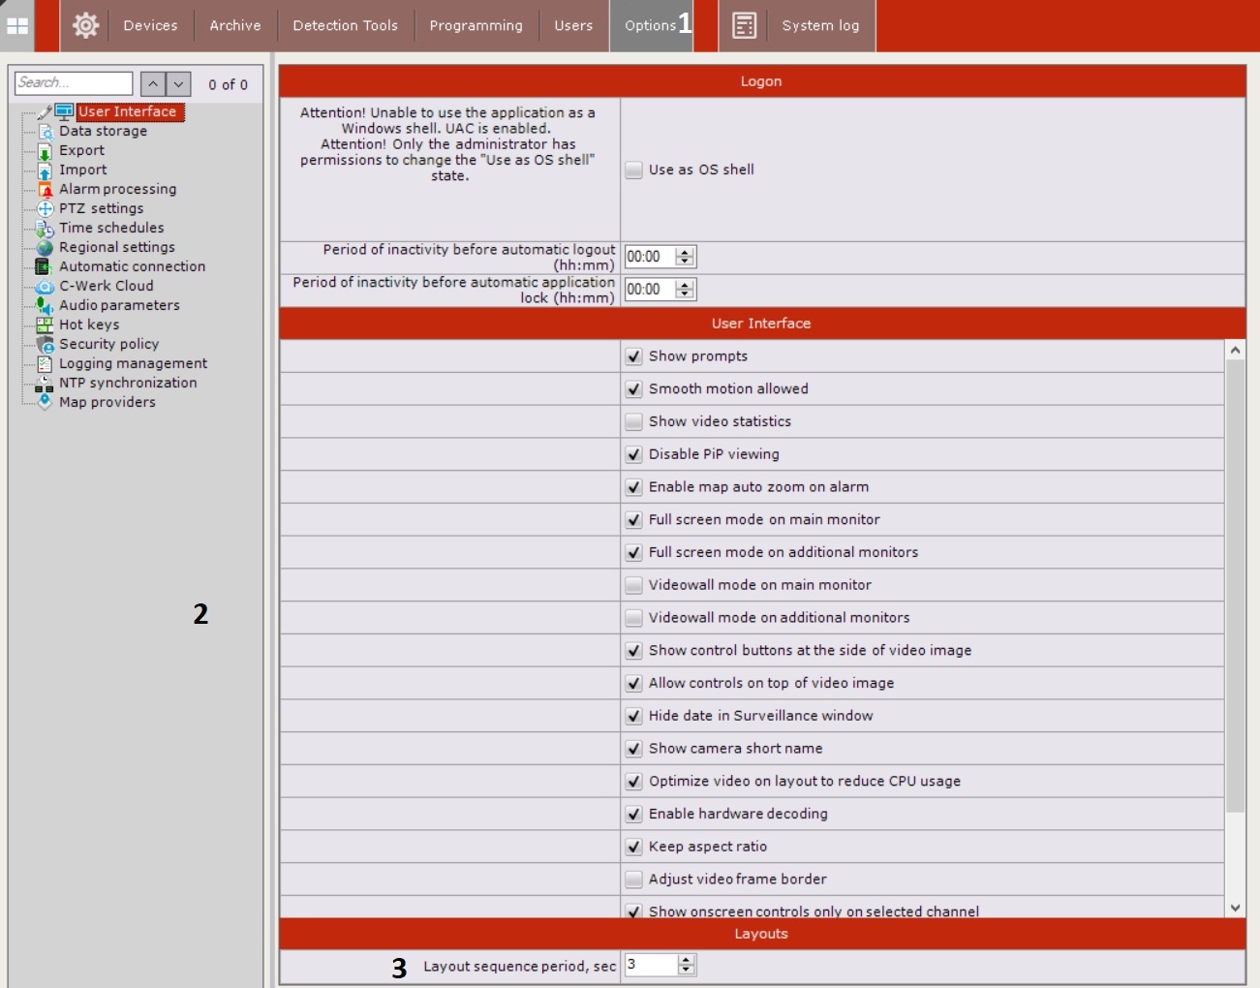
Task: Uncheck the Keep aspect ratio option
Action: 633,847
